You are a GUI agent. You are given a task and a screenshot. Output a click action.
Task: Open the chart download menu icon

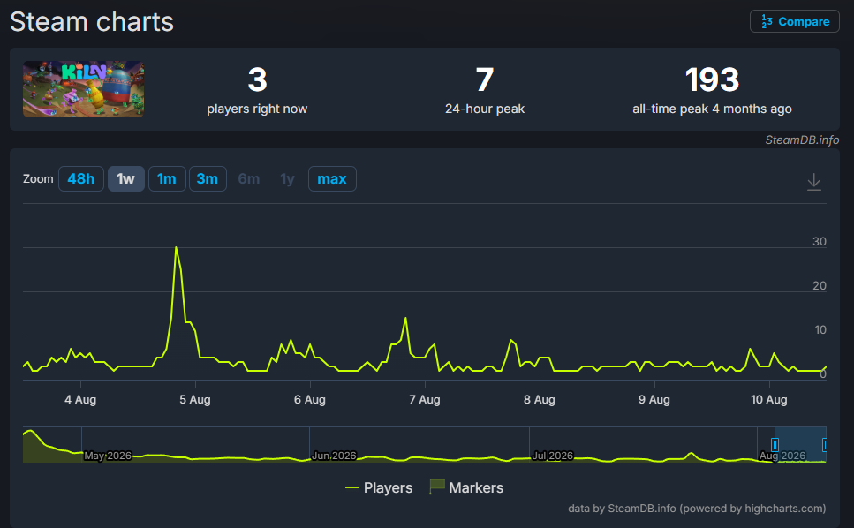[813, 181]
